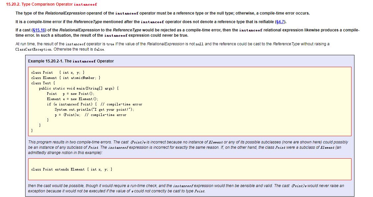
Task: Click the paragraph starting 'The type of the RelationalExpression'
Action: point(163,13)
